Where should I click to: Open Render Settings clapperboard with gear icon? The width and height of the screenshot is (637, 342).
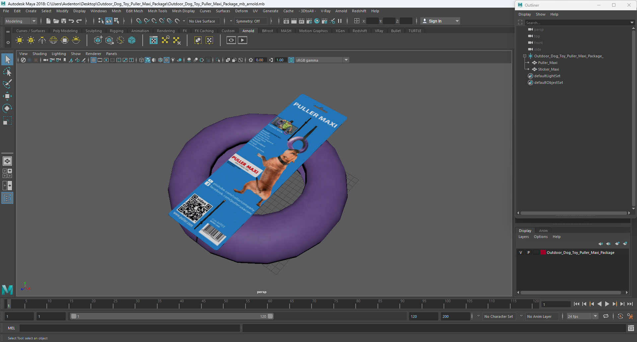309,21
